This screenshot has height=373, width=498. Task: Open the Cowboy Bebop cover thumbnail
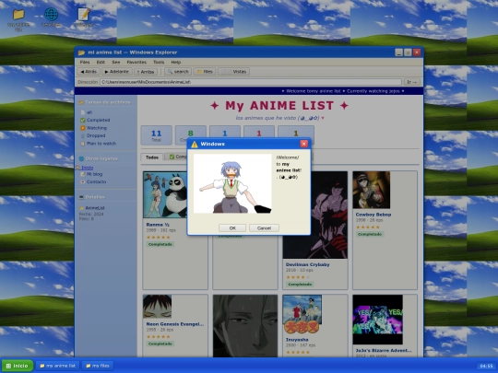pos(372,190)
